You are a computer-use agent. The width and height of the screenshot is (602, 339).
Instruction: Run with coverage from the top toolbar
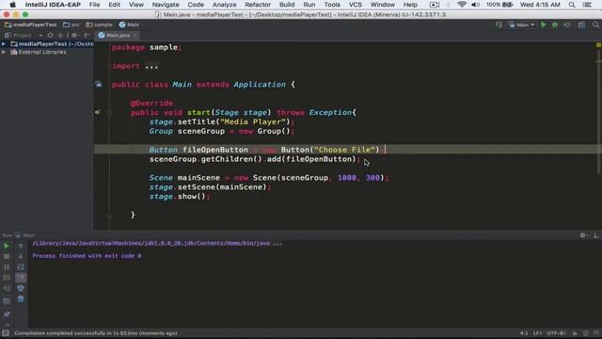click(566, 24)
